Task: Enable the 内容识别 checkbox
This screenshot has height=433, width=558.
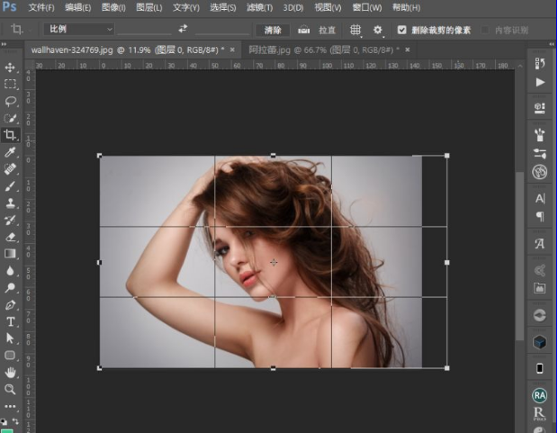Action: tap(486, 30)
